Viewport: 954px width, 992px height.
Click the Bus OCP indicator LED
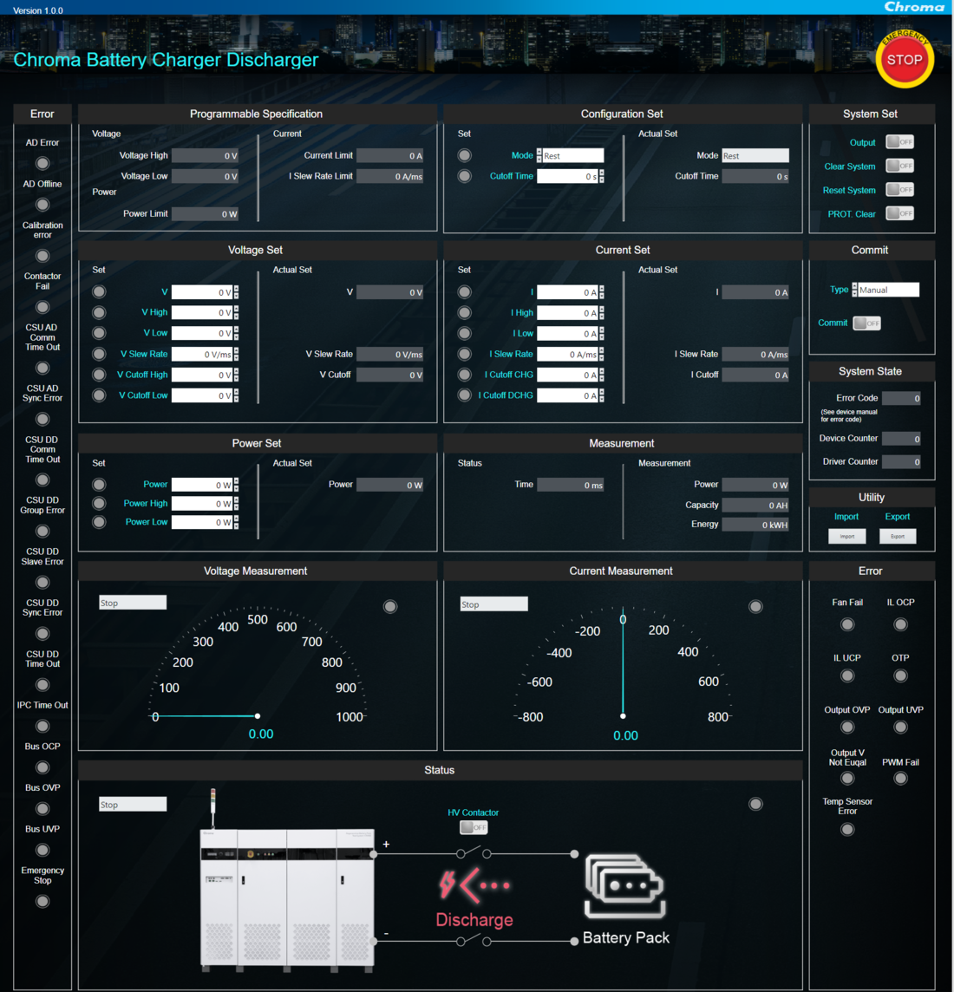(x=42, y=767)
